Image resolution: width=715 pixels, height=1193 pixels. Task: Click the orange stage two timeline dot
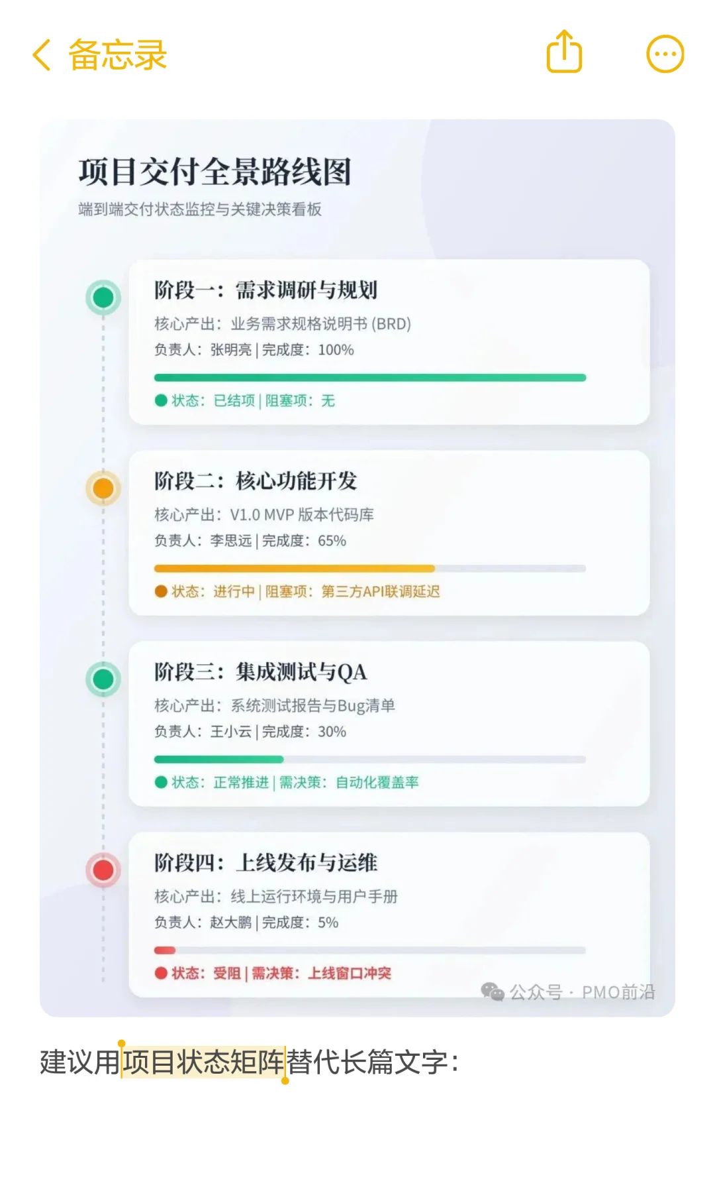point(103,488)
